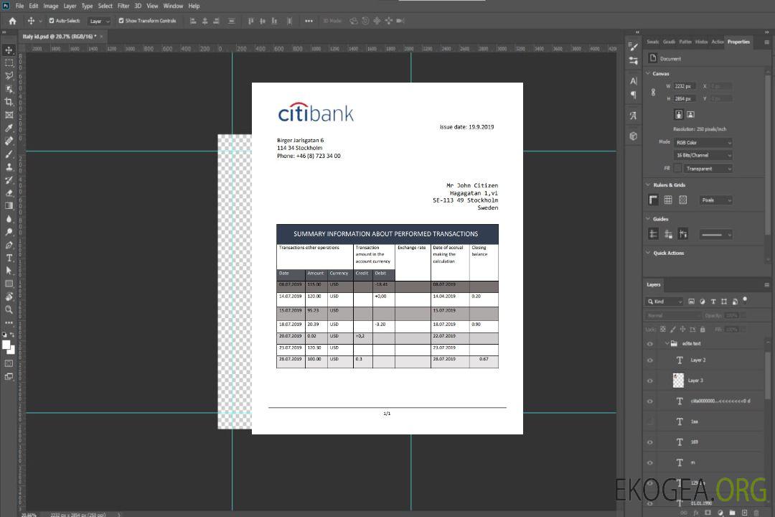Open the Filter menu

[123, 6]
